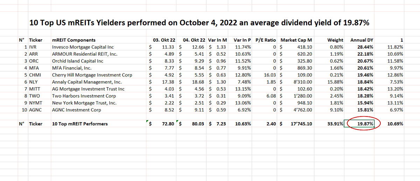Click the 15.81% yield cell for AGNC
Screen dimensions: 420x181
coord(365,110)
